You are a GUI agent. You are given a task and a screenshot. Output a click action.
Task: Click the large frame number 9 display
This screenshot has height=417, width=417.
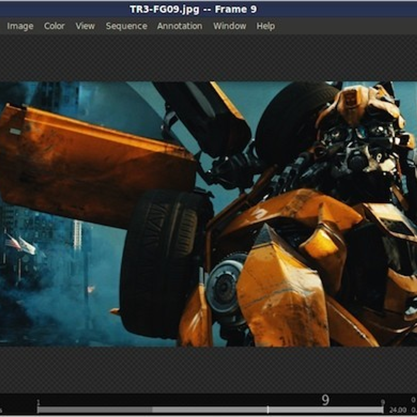pos(325,400)
